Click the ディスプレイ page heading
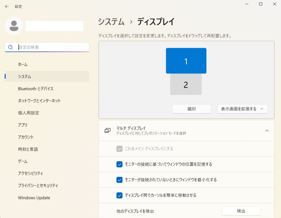The width and height of the screenshot is (281, 218). (x=155, y=22)
